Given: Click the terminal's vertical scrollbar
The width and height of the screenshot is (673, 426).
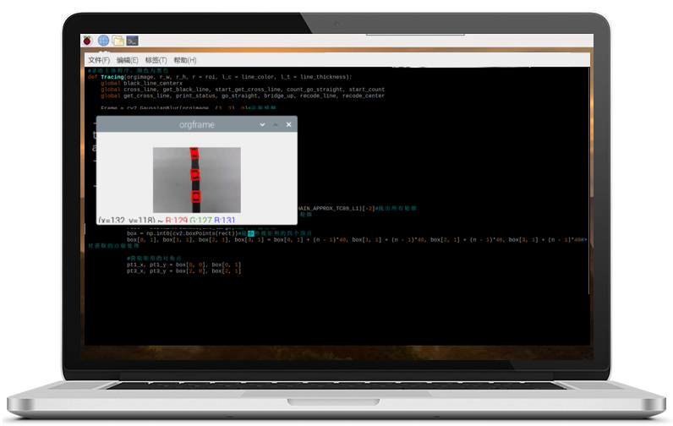Looking at the screenshot, I should click(x=588, y=180).
